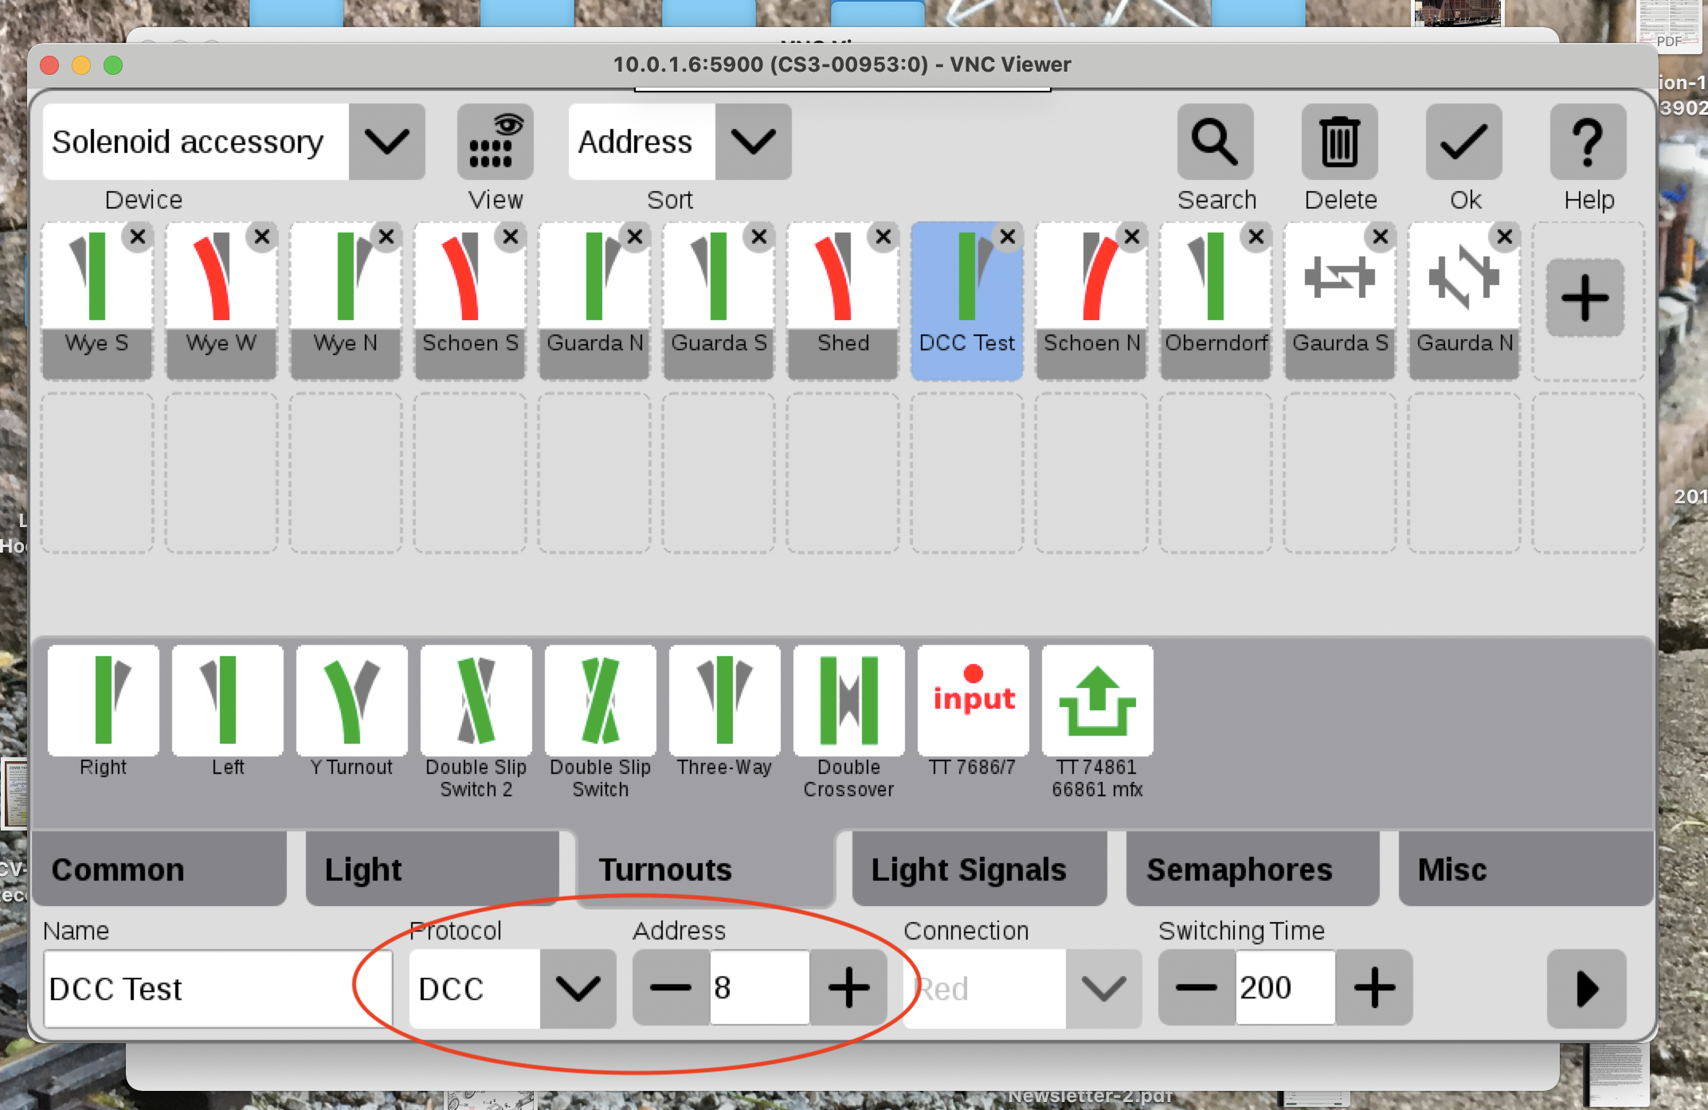The image size is (1708, 1110).
Task: Remove Schoen S with its X button
Action: click(511, 236)
